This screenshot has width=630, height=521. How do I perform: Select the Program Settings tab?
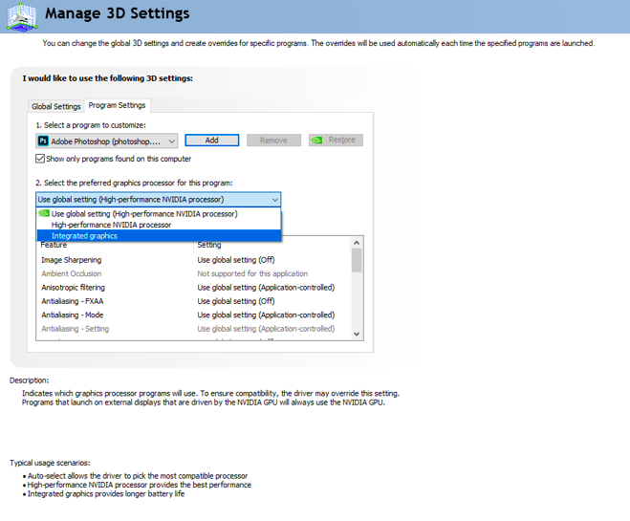(117, 105)
